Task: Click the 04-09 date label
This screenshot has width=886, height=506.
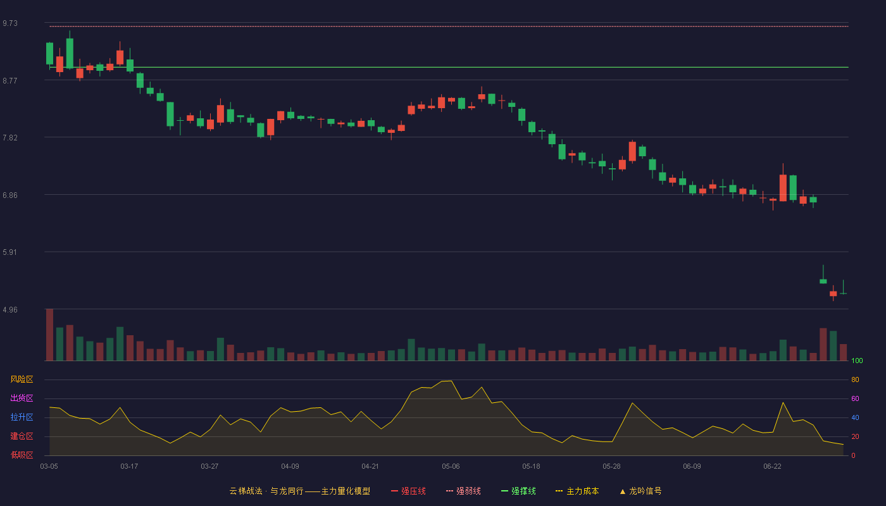Action: pyautogui.click(x=290, y=466)
